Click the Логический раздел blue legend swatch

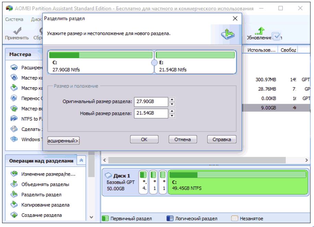tap(170, 218)
